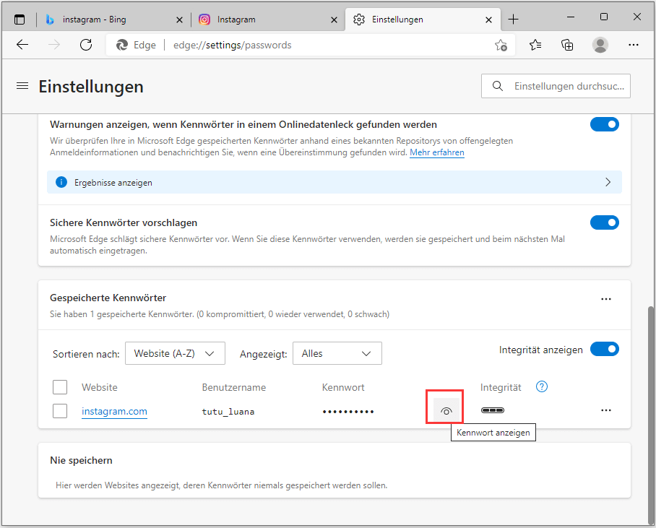Disable the Onlinedatenleck warning toggle
656x528 pixels.
click(x=604, y=124)
